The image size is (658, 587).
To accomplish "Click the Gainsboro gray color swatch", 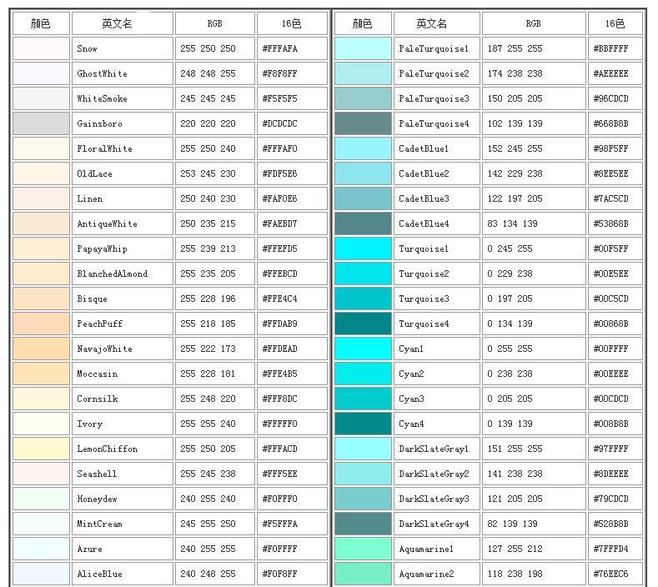I will point(41,123).
